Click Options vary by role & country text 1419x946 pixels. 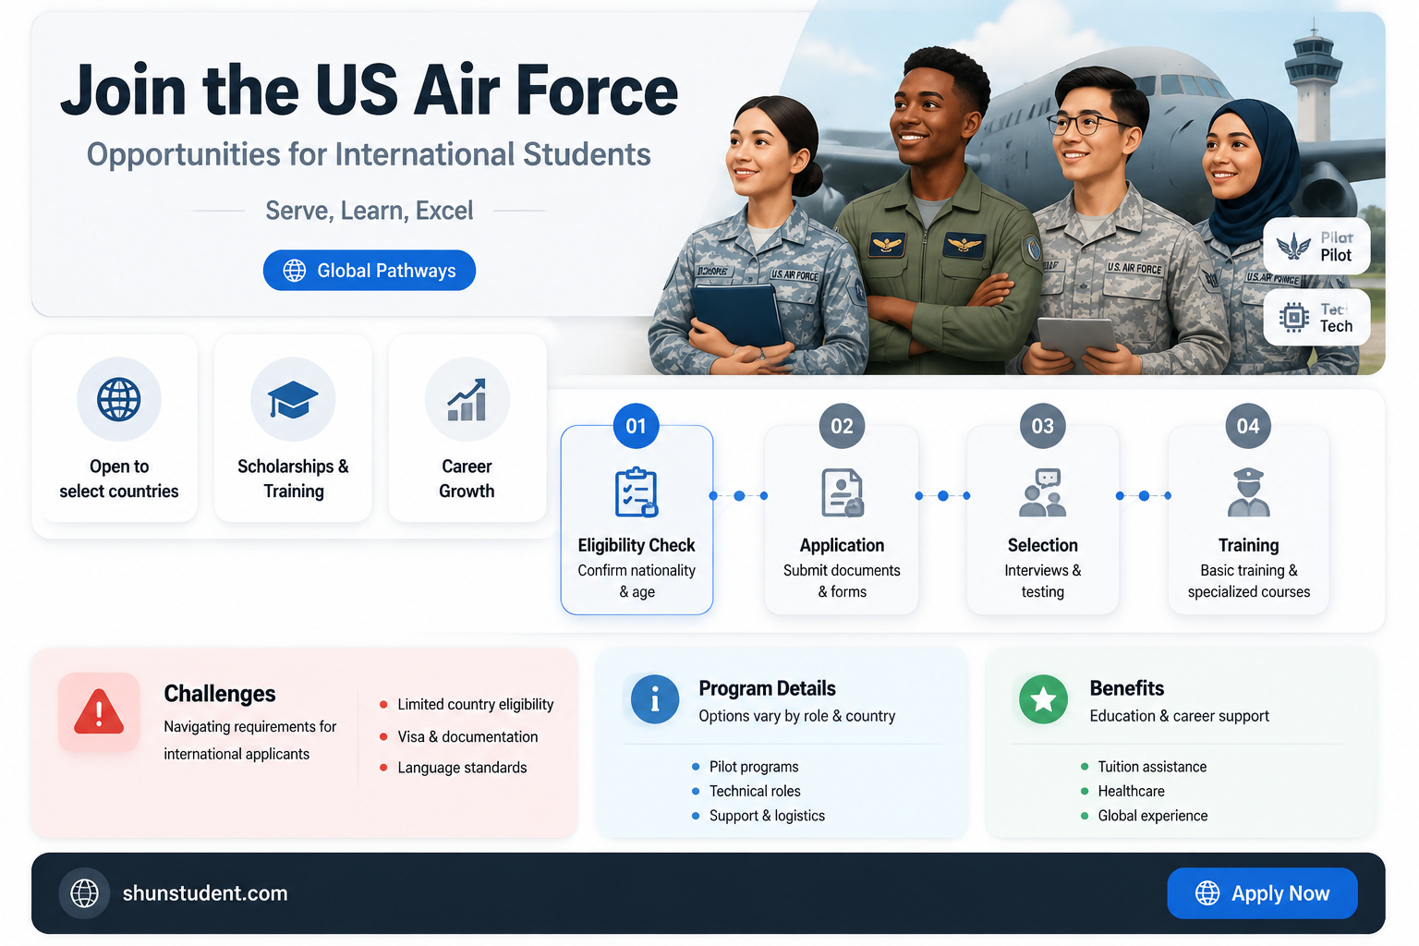point(797,716)
